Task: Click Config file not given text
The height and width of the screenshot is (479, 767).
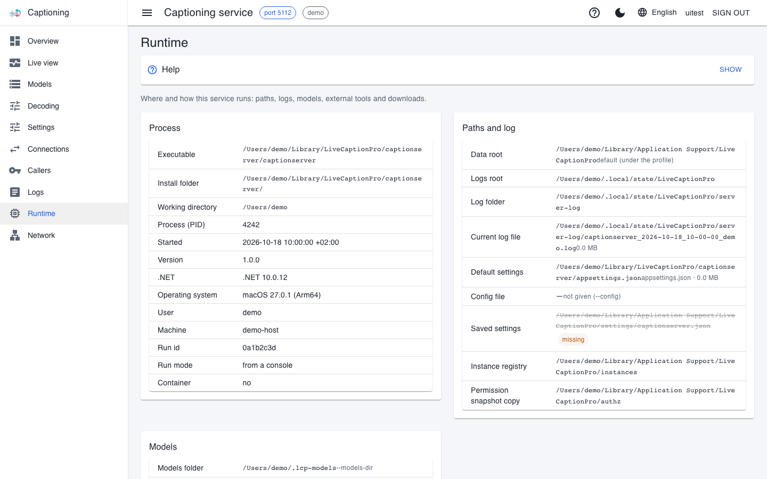Action: pyautogui.click(x=592, y=296)
